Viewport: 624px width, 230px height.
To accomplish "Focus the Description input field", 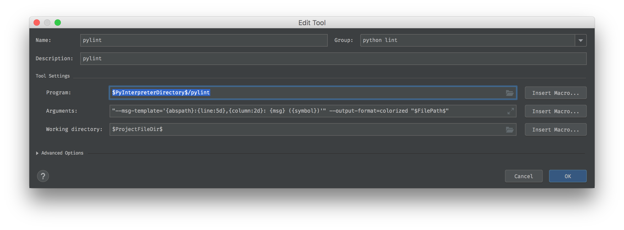I will point(333,59).
